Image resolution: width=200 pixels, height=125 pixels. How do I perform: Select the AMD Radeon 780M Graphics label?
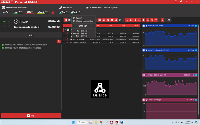pos(104,7)
